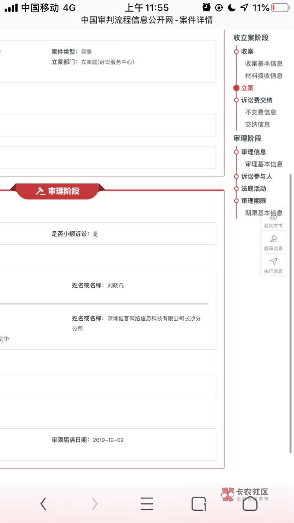Image resolution: width=294 pixels, height=523 pixels.
Task: Tap the browser forward arrow
Action: tap(95, 504)
